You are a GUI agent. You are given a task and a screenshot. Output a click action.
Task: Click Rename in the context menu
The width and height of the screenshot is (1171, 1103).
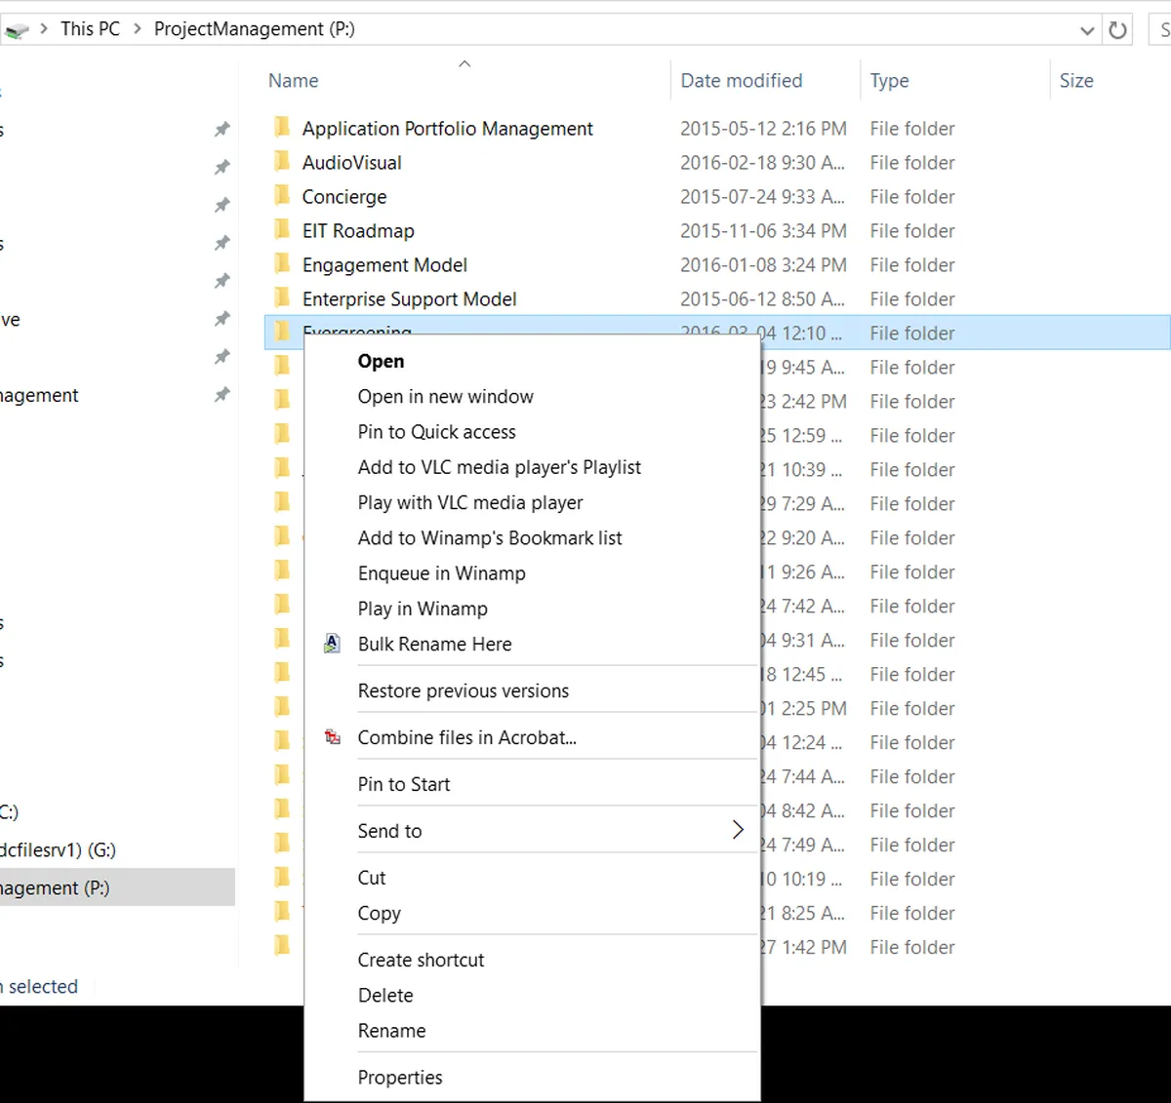tap(391, 1031)
